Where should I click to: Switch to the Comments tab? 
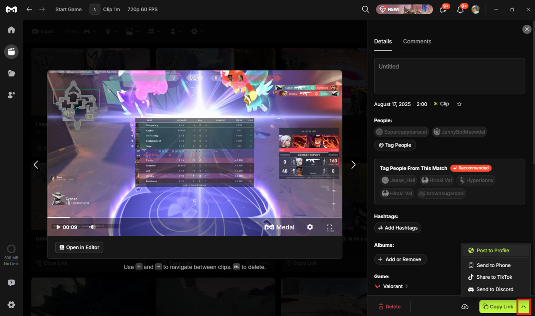click(x=417, y=41)
